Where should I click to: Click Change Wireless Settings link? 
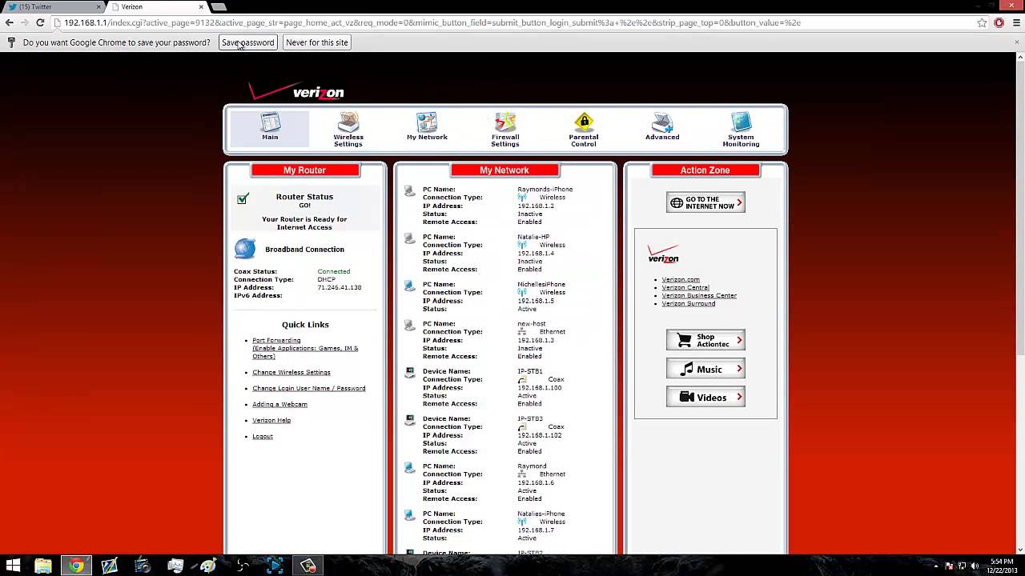click(291, 372)
